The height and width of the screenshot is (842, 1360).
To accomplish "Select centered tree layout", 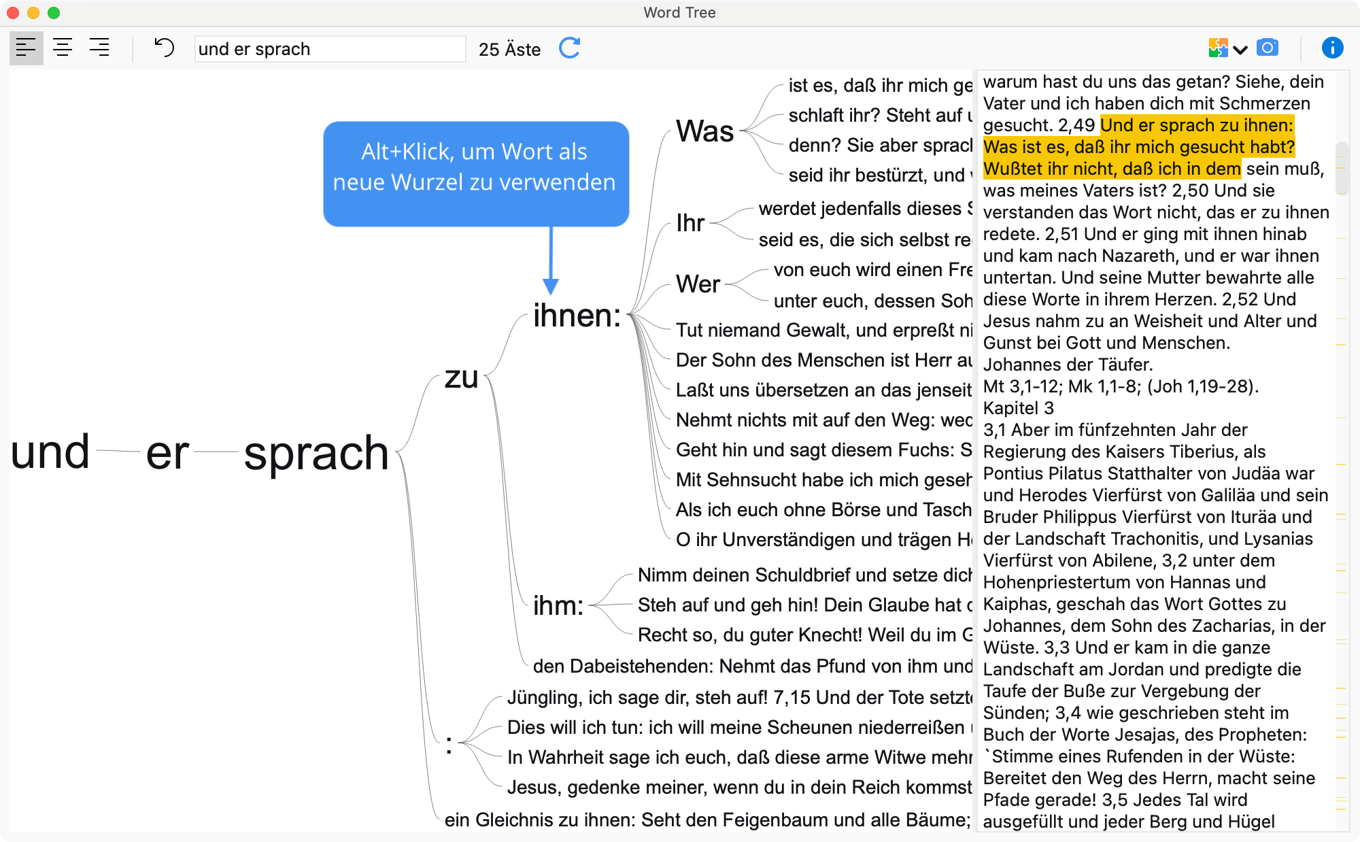I will tap(63, 48).
